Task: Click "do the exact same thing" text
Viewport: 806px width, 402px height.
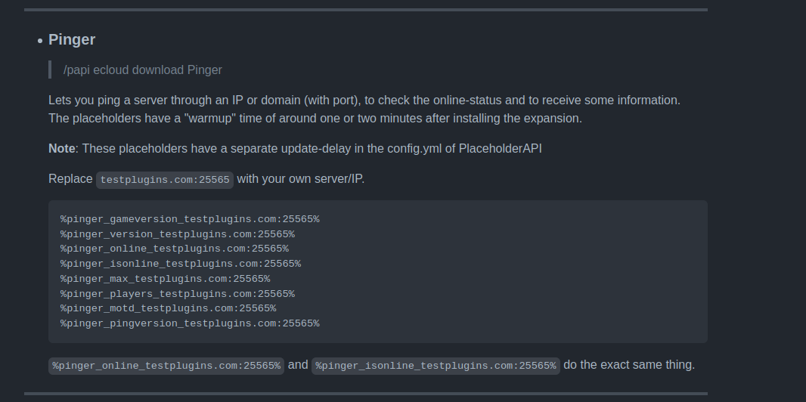Action: [629, 365]
